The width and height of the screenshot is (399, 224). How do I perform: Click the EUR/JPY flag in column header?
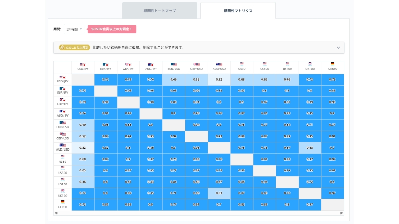pos(106,64)
